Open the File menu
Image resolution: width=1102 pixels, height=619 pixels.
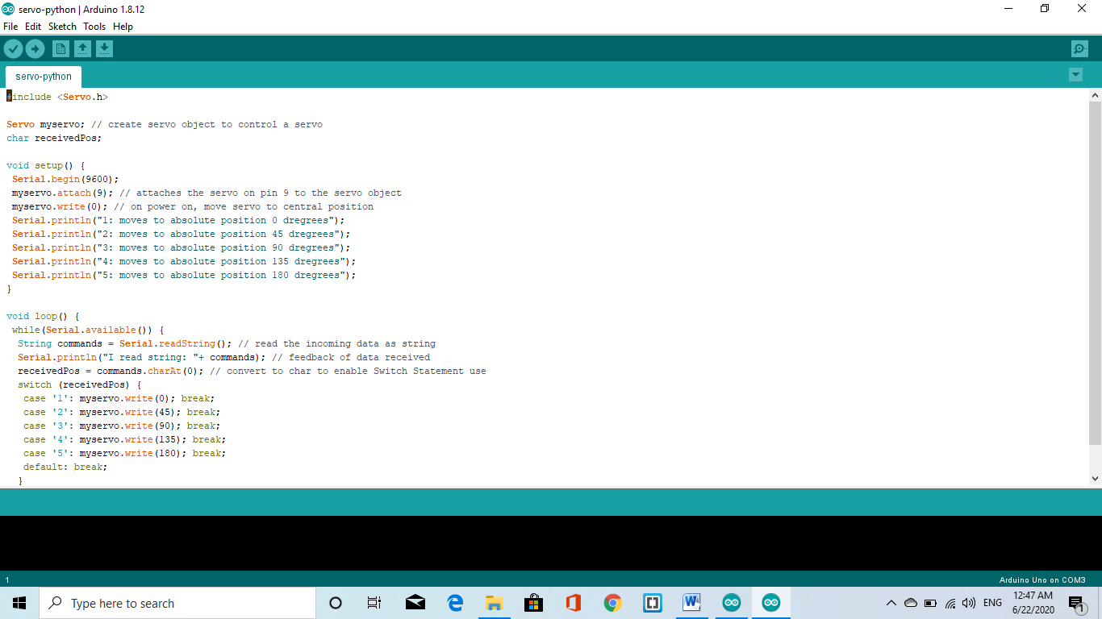click(x=10, y=27)
